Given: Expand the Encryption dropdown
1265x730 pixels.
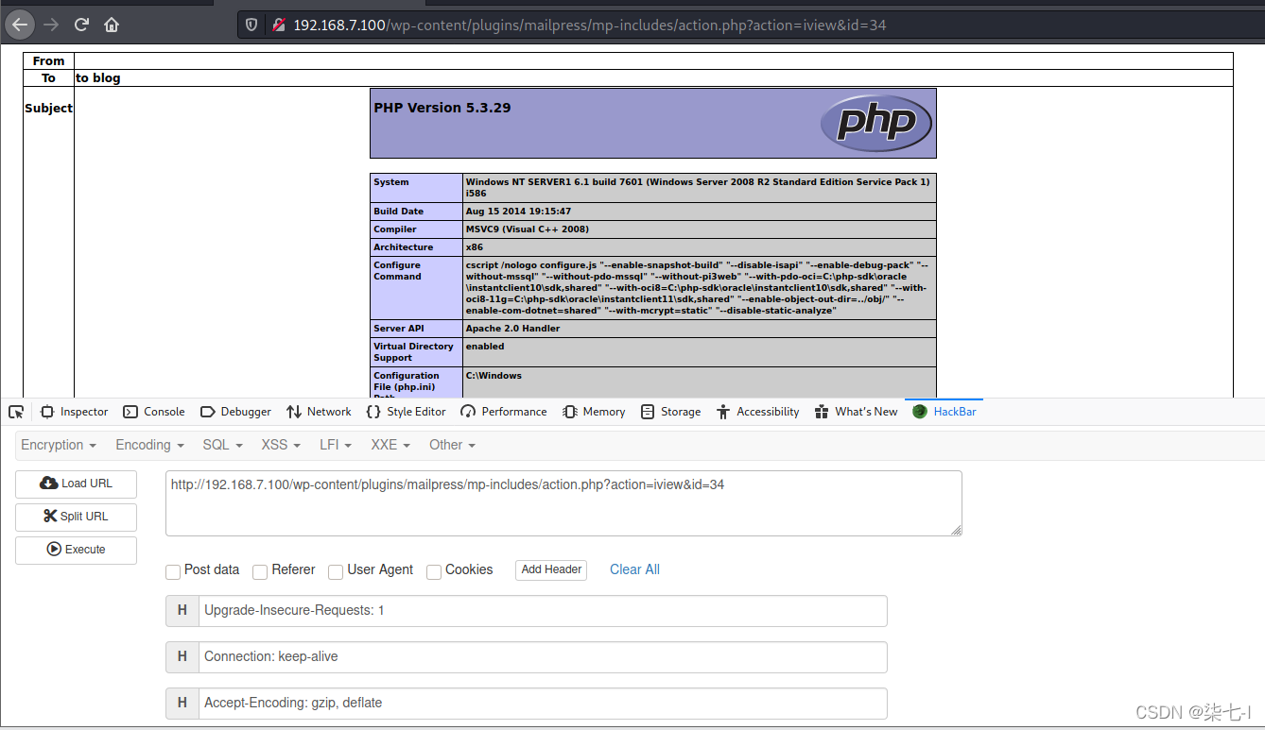Looking at the screenshot, I should [x=59, y=445].
